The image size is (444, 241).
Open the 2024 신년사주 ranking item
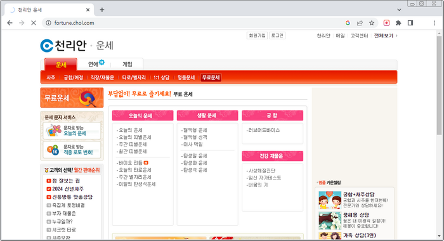pos(68,189)
